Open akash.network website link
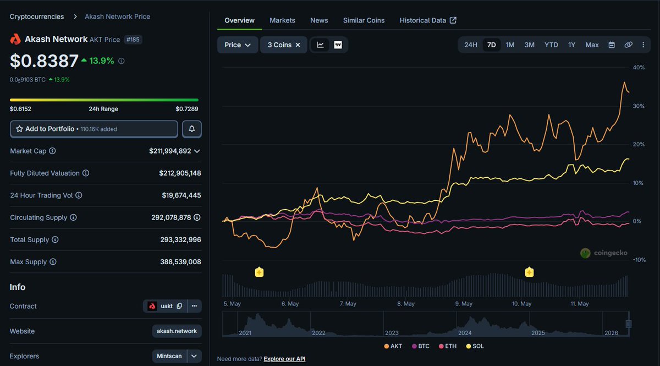Screen dimensions: 660x366 tap(177, 331)
